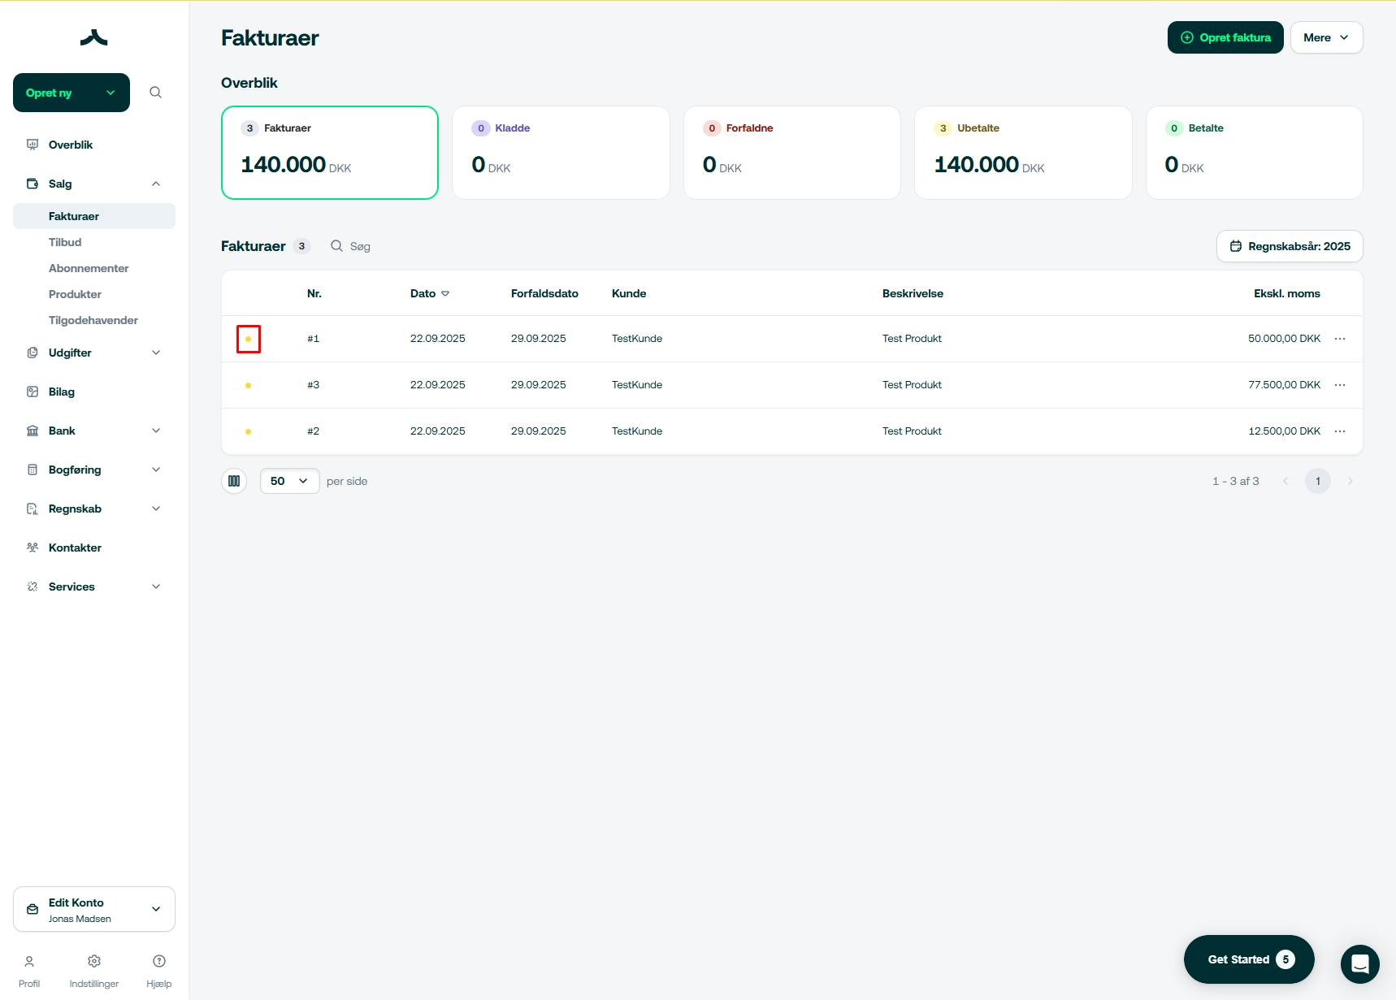
Task: Click the Opret faktura button
Action: pos(1225,37)
